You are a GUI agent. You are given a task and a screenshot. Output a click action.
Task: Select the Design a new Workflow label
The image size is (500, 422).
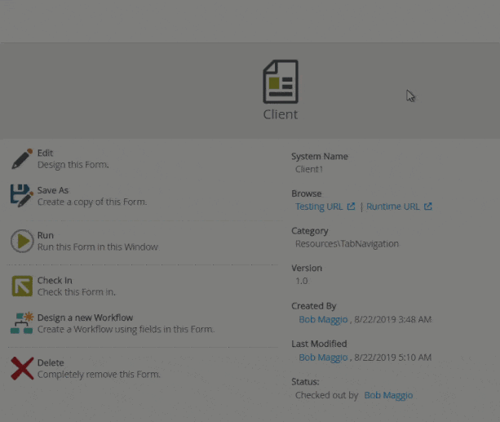[85, 318]
